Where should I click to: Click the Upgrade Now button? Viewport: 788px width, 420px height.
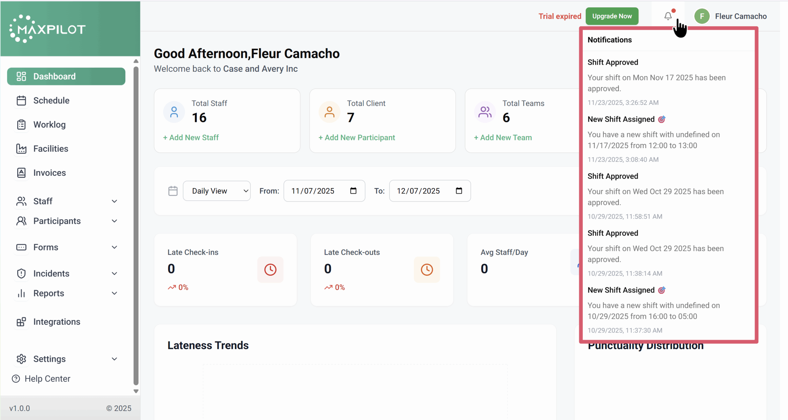[612, 16]
